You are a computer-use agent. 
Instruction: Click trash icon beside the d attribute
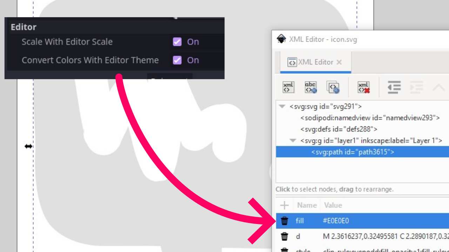tap(284, 237)
